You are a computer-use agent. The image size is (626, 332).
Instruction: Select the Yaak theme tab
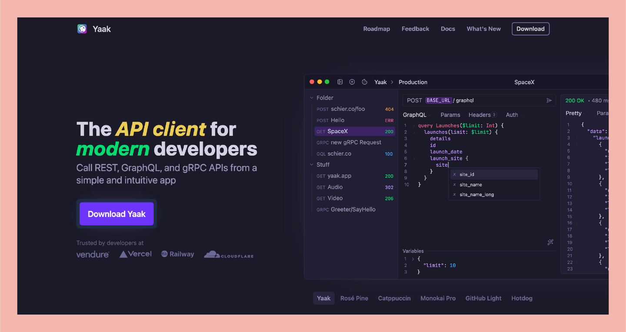(x=324, y=298)
